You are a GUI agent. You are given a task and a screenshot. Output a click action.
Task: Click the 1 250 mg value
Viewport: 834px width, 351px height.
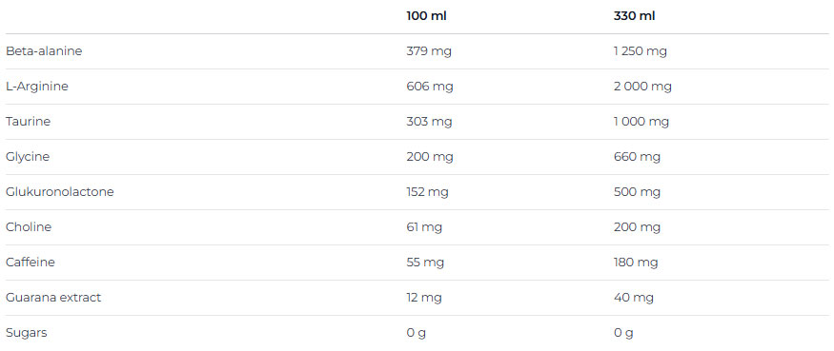(640, 51)
